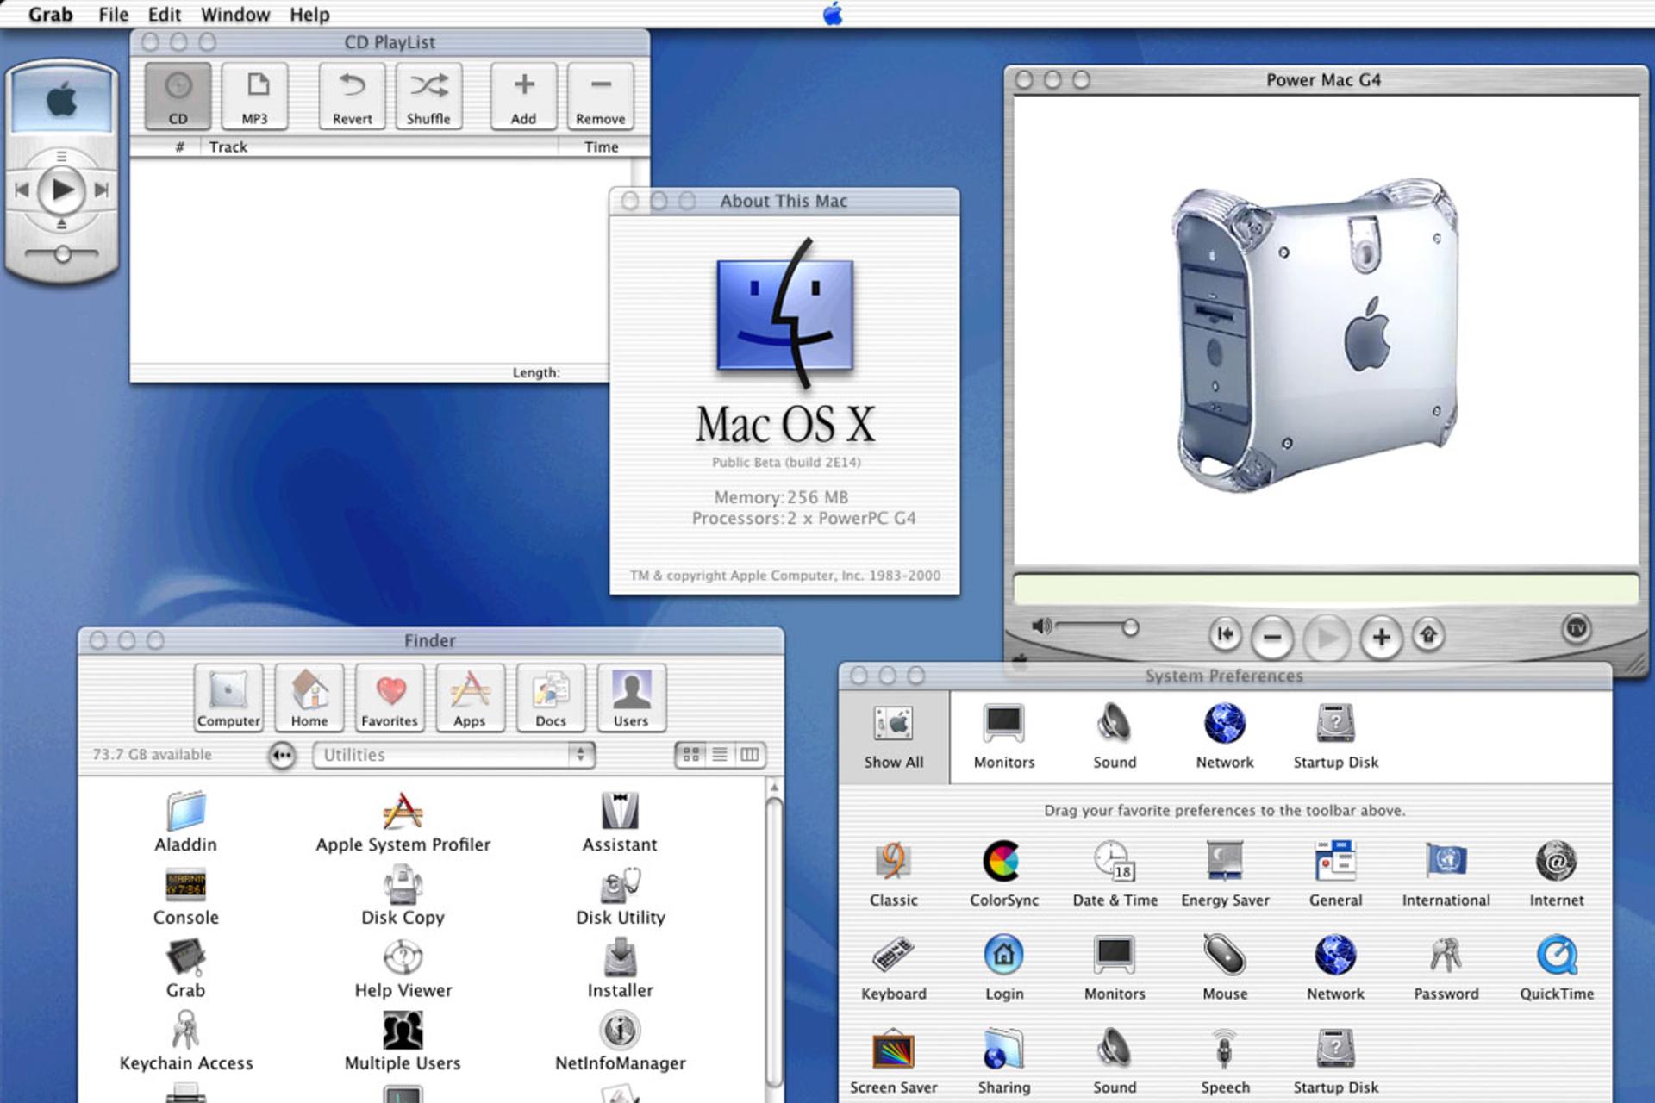The image size is (1655, 1103).
Task: Skip to next track in music player
Action: 102,190
